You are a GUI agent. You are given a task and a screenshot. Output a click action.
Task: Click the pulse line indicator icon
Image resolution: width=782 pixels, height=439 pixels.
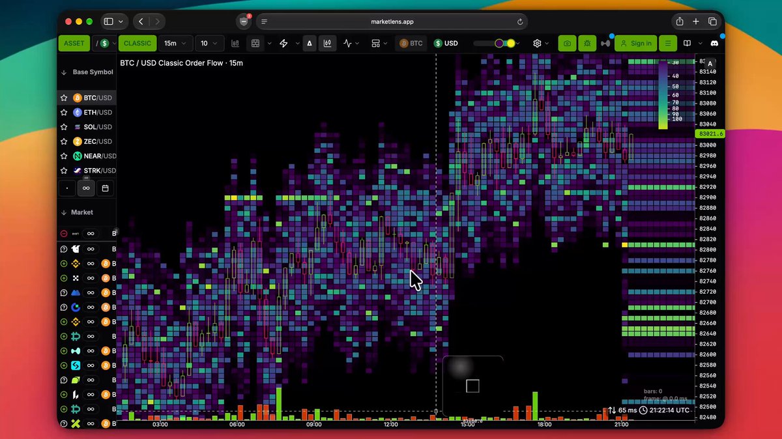pyautogui.click(x=347, y=44)
